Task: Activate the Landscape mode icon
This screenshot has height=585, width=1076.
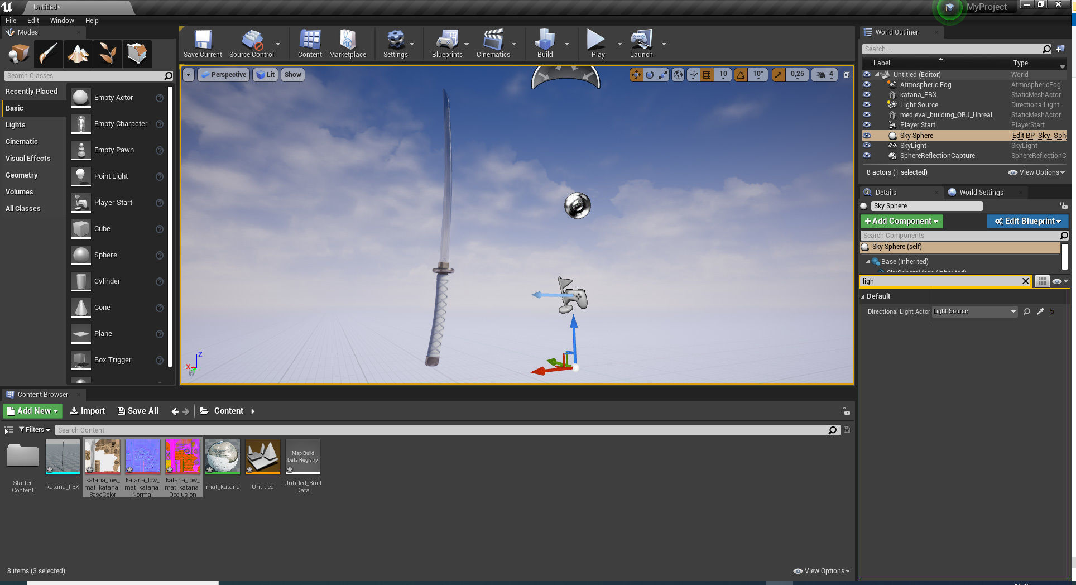Action: click(x=78, y=54)
